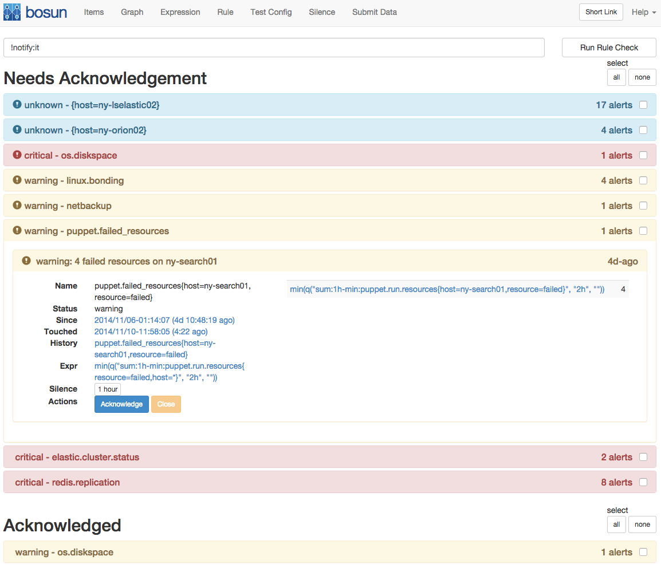Collapse the puppet.failed_resources alert group
This screenshot has width=661, height=568.
point(96,231)
